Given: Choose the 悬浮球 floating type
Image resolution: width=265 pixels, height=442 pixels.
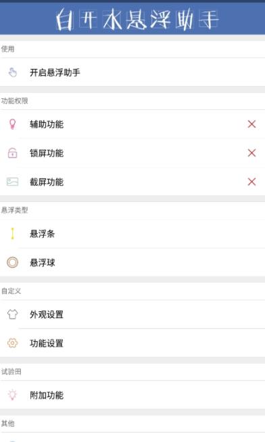Looking at the screenshot, I should point(132,262).
